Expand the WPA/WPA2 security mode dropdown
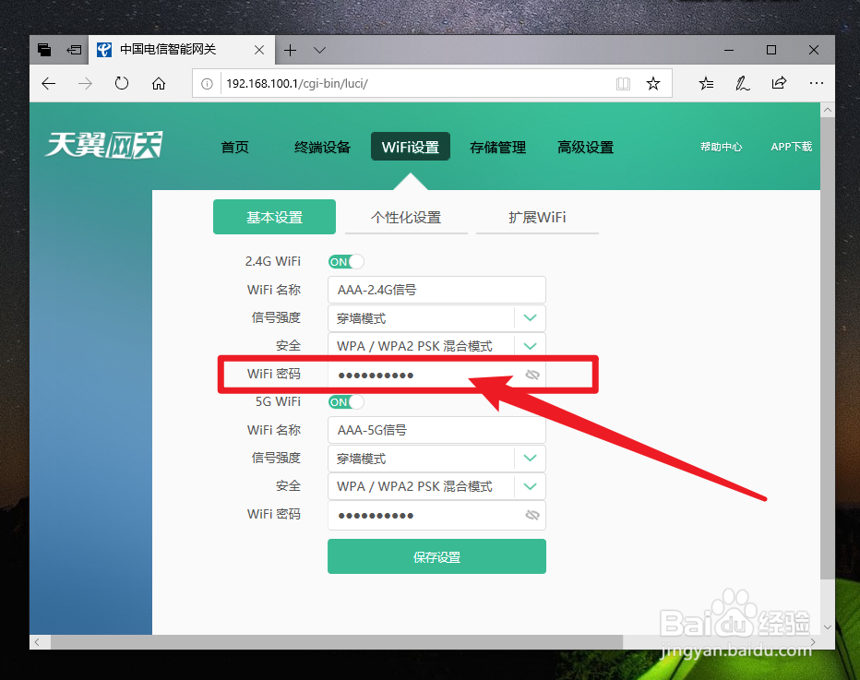Image resolution: width=860 pixels, height=680 pixels. tap(530, 345)
